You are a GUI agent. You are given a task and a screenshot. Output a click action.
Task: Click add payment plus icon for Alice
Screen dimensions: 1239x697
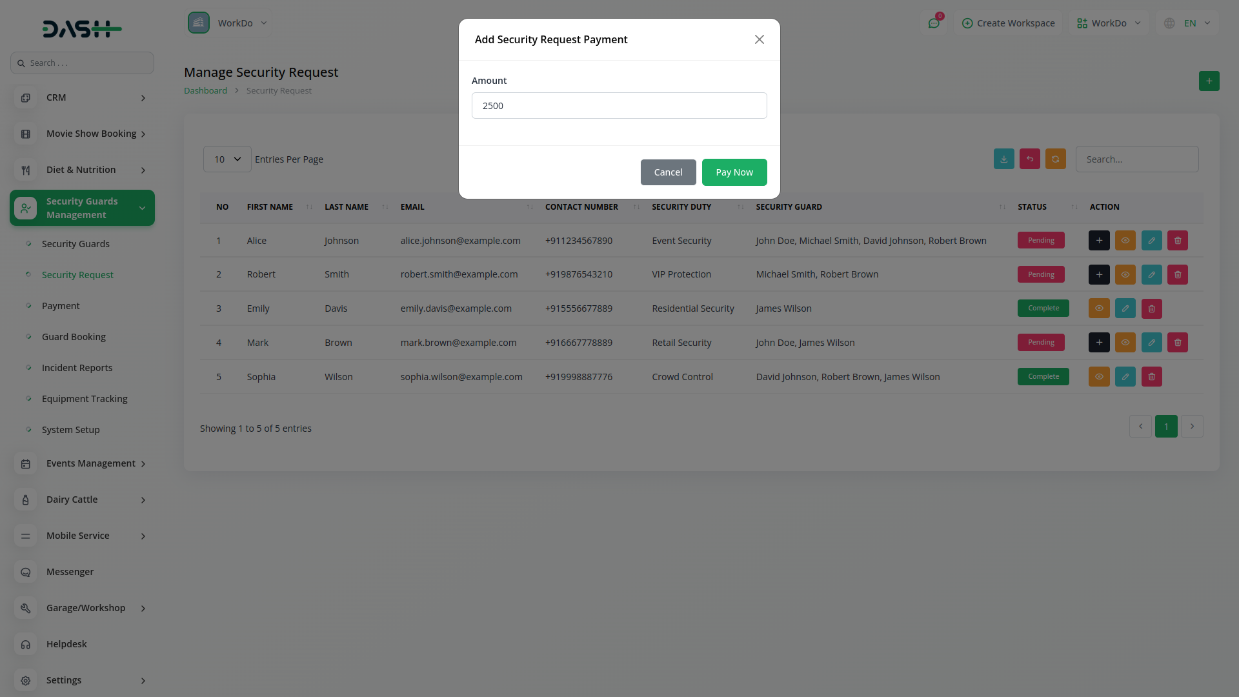coord(1099,240)
